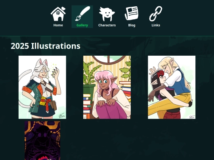Open the hugging elf couple illustration
214x160 pixels.
(x=172, y=87)
